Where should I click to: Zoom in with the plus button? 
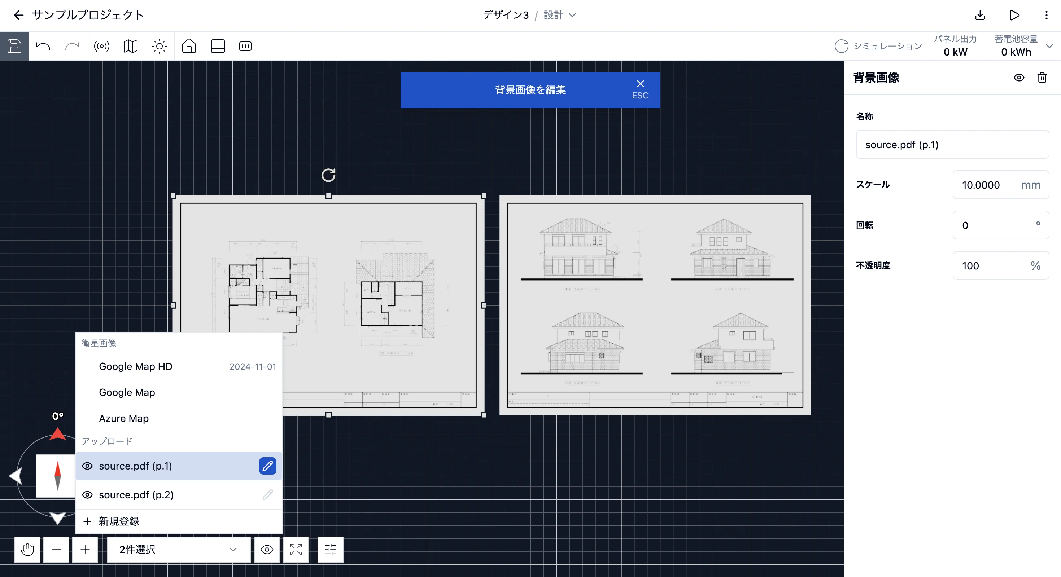(x=85, y=550)
